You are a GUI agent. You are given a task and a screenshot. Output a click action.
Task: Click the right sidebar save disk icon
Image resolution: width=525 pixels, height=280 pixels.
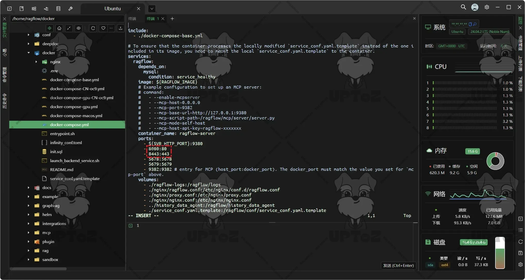(x=520, y=253)
